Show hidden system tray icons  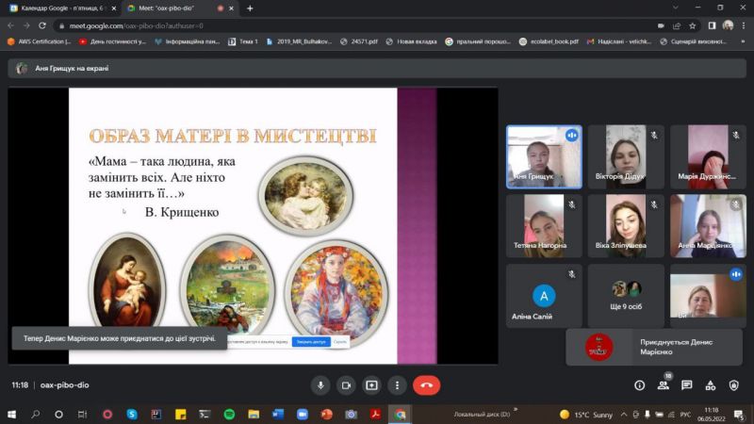click(x=624, y=415)
